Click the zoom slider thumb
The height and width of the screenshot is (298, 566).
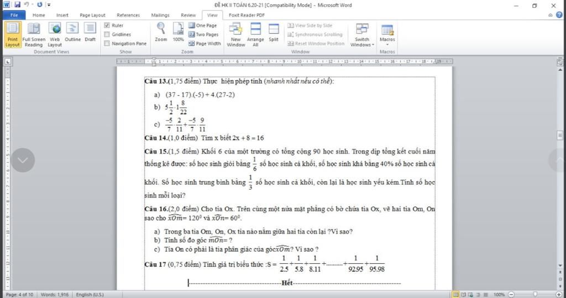tap(535, 294)
